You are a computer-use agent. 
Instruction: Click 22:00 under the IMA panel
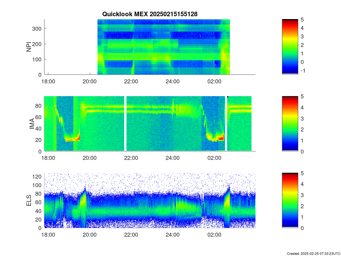click(x=131, y=158)
